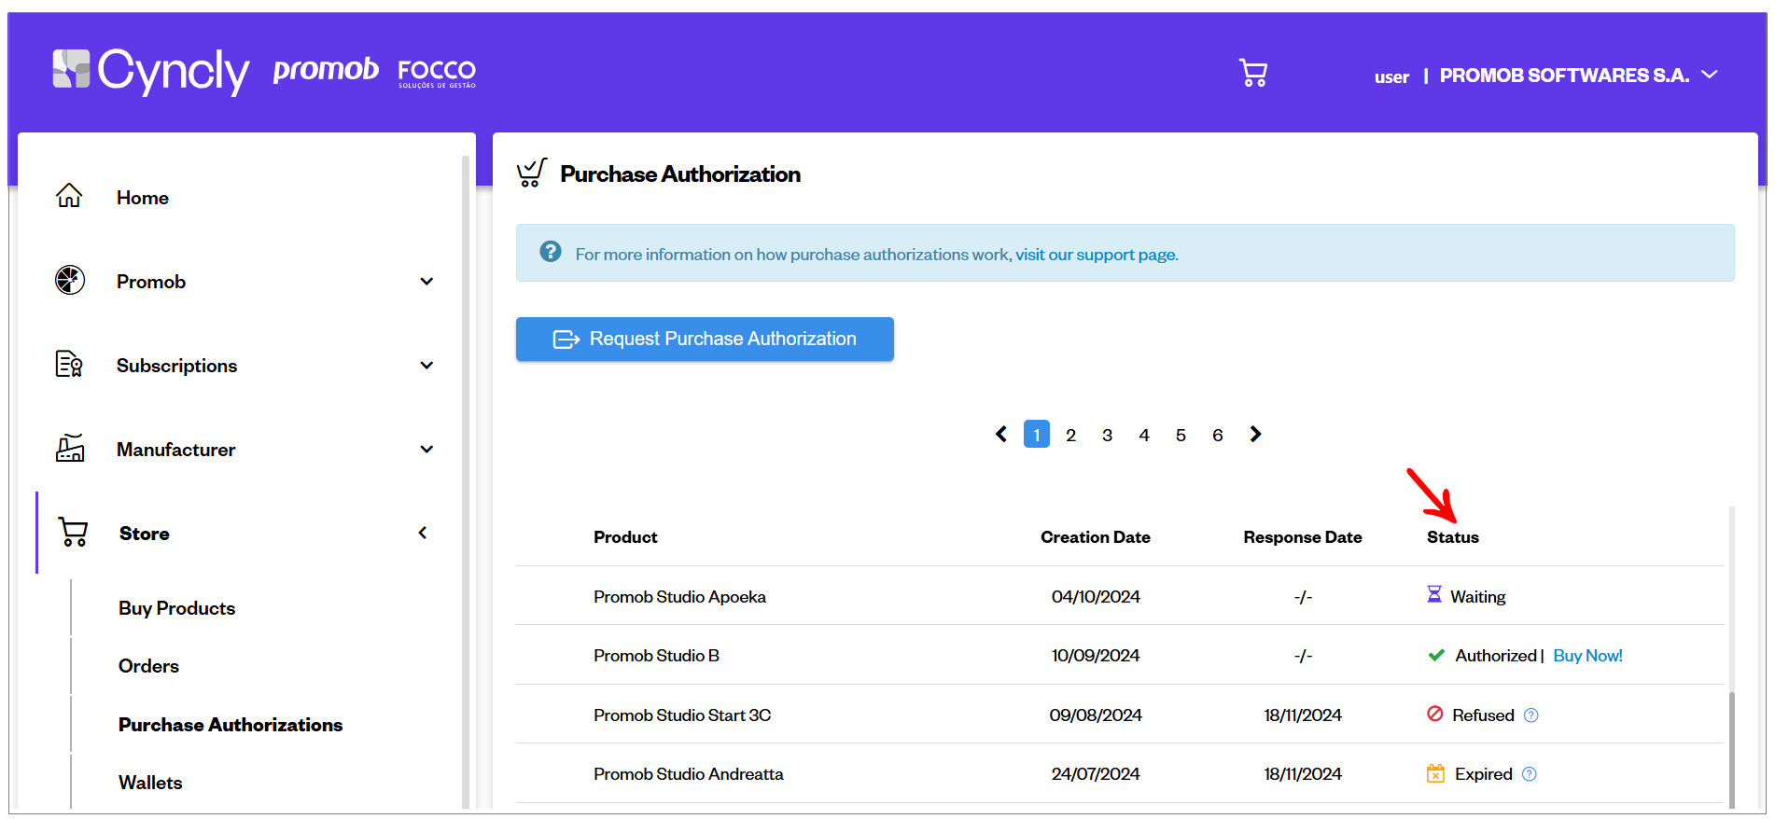
Task: Click Request Purchase Authorization button
Action: tap(705, 339)
